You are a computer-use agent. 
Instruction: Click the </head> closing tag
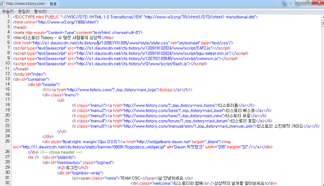coord(20,69)
